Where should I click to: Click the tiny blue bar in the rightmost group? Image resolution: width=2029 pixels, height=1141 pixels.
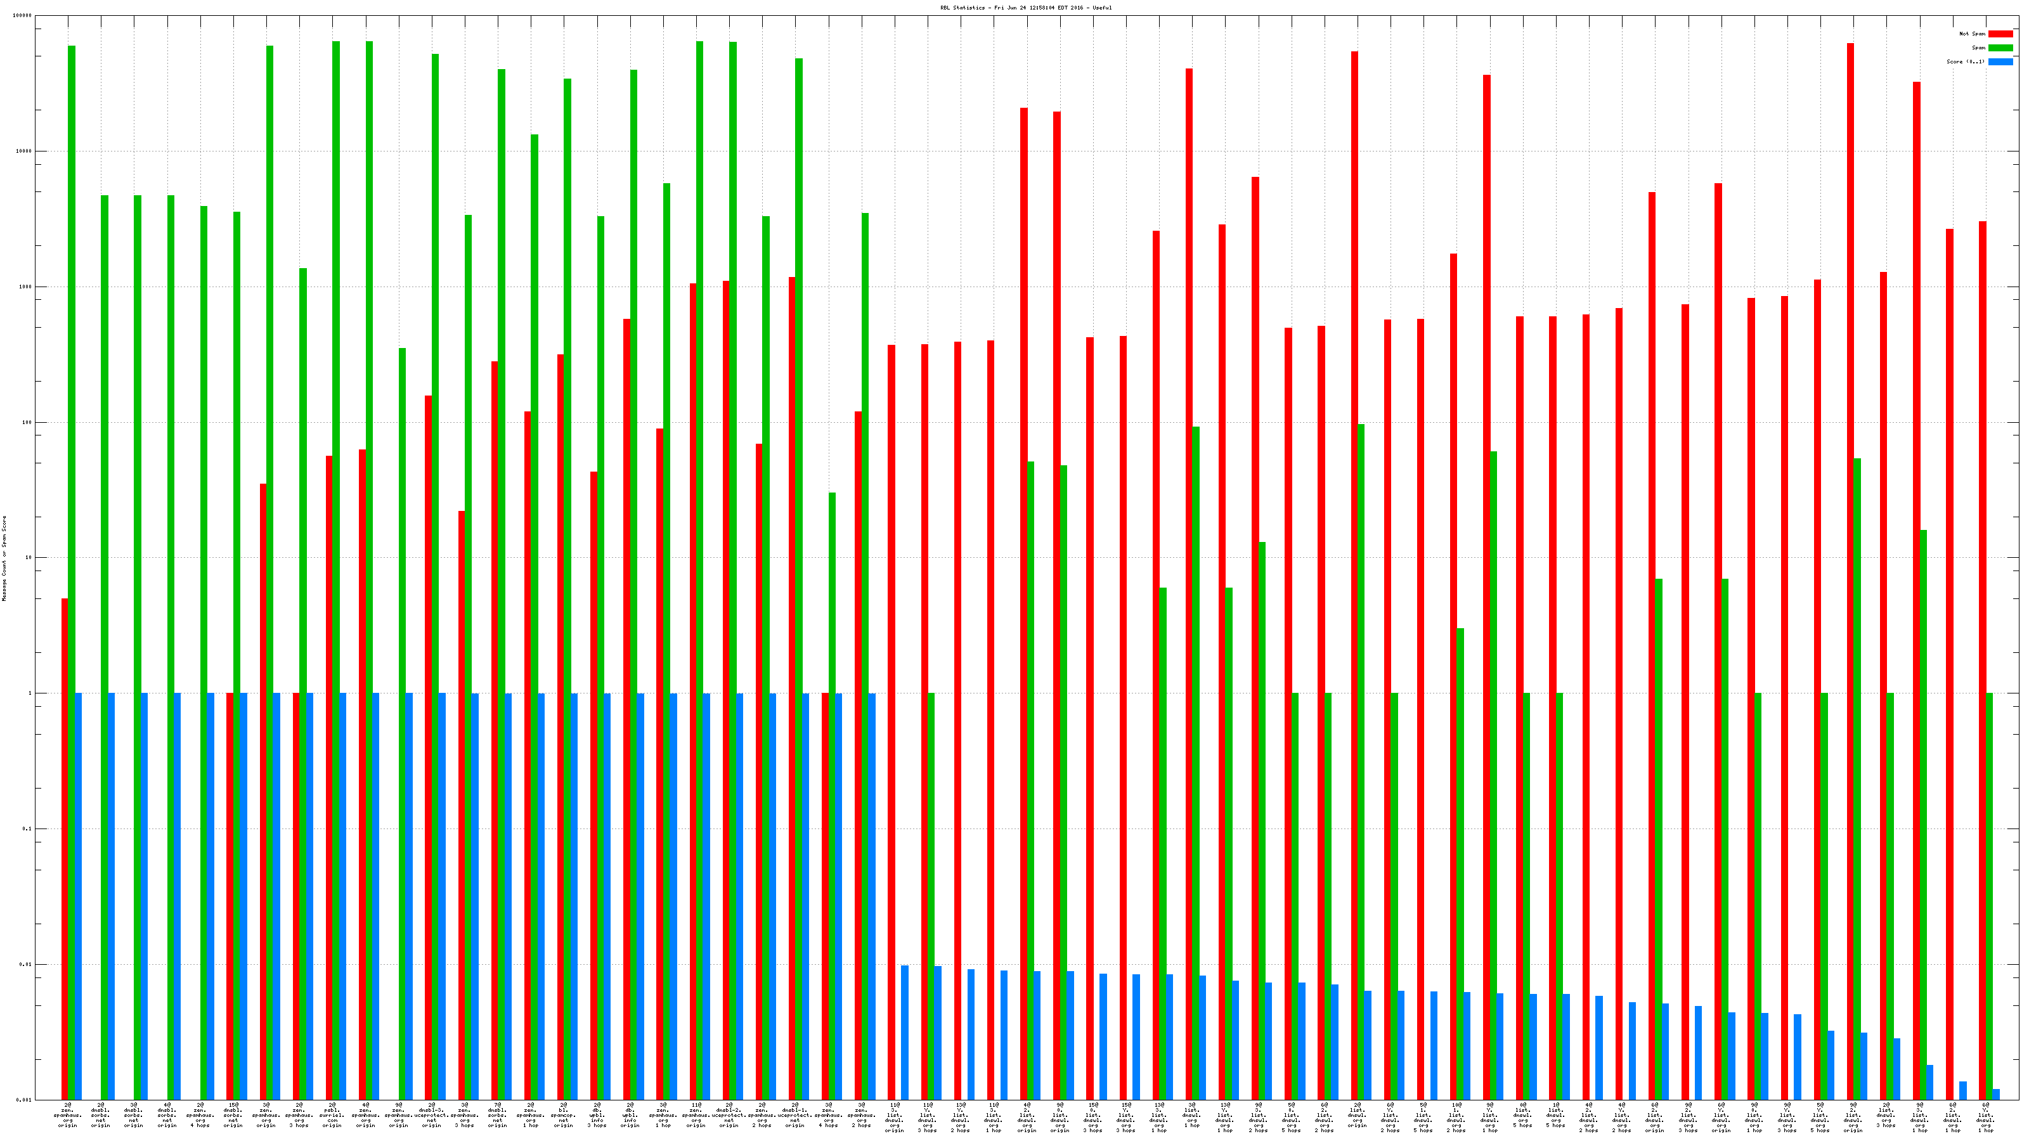tap(1996, 1095)
